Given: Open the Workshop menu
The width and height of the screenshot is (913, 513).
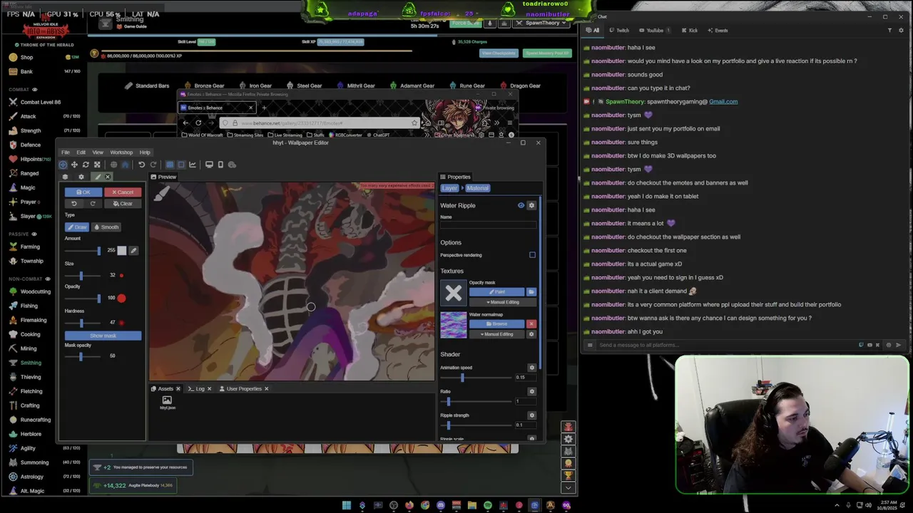Looking at the screenshot, I should (121, 152).
